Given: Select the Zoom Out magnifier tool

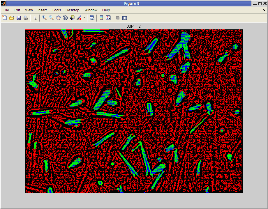Looking at the screenshot, I should tap(51, 18).
